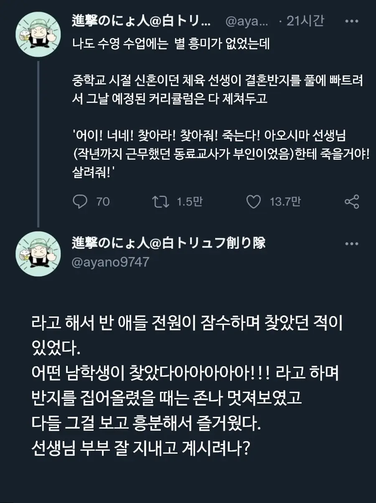The width and height of the screenshot is (376, 503).
Task: Click the reply count 70
Action: point(103,202)
